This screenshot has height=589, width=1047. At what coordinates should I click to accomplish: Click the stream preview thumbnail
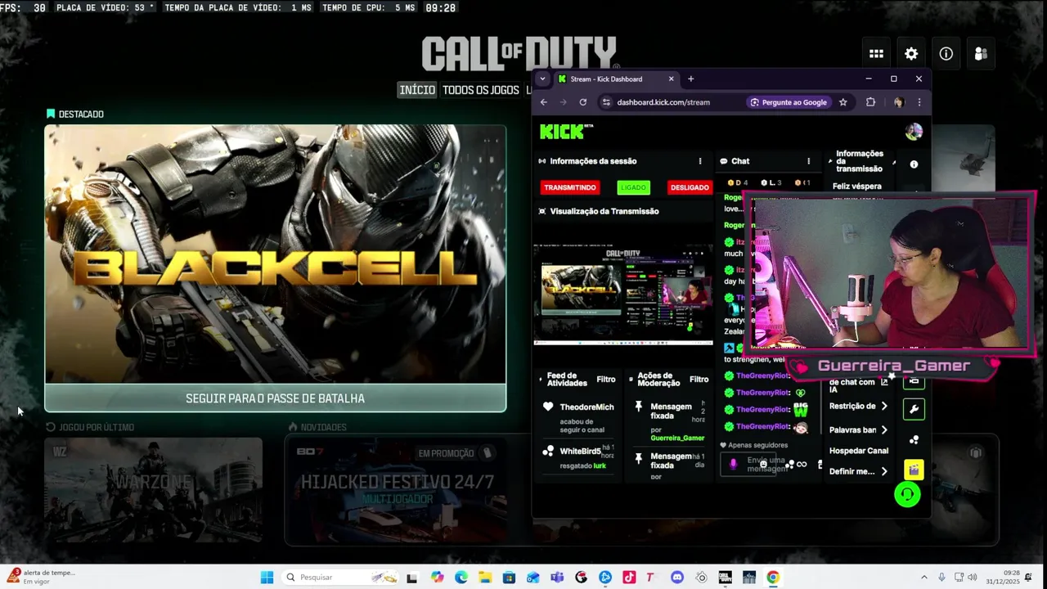[623, 294]
